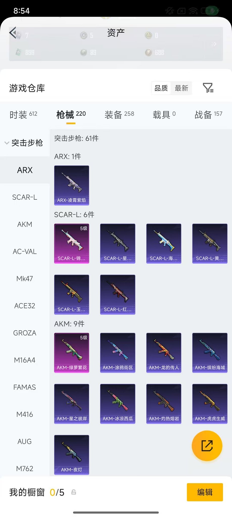Tap the orange share floating button
This screenshot has width=232, height=517.
207,446
